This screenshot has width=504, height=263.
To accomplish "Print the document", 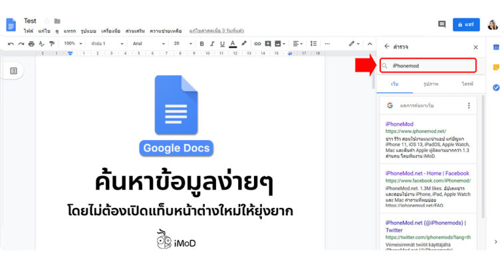I will coord(31,44).
